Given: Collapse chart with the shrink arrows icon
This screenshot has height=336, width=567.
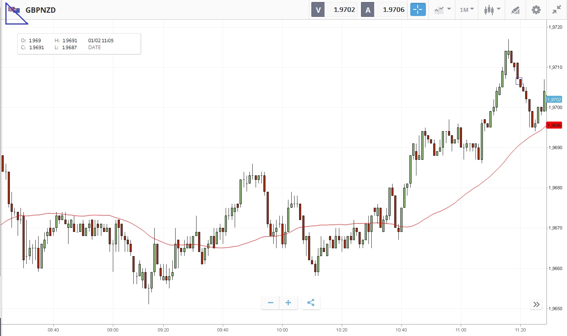Looking at the screenshot, I should (x=557, y=10).
